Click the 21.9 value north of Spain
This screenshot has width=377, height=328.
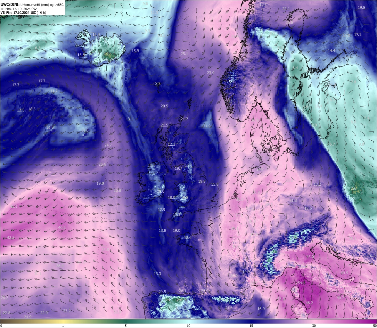tap(162, 292)
